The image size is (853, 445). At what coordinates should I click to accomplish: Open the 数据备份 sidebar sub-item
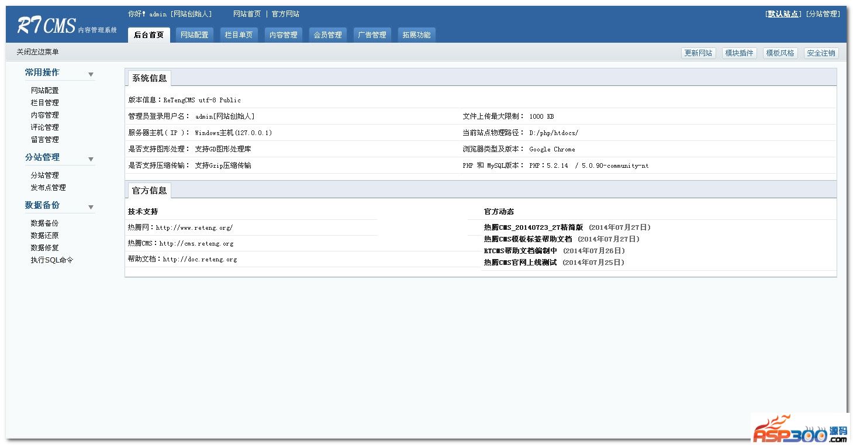point(45,223)
